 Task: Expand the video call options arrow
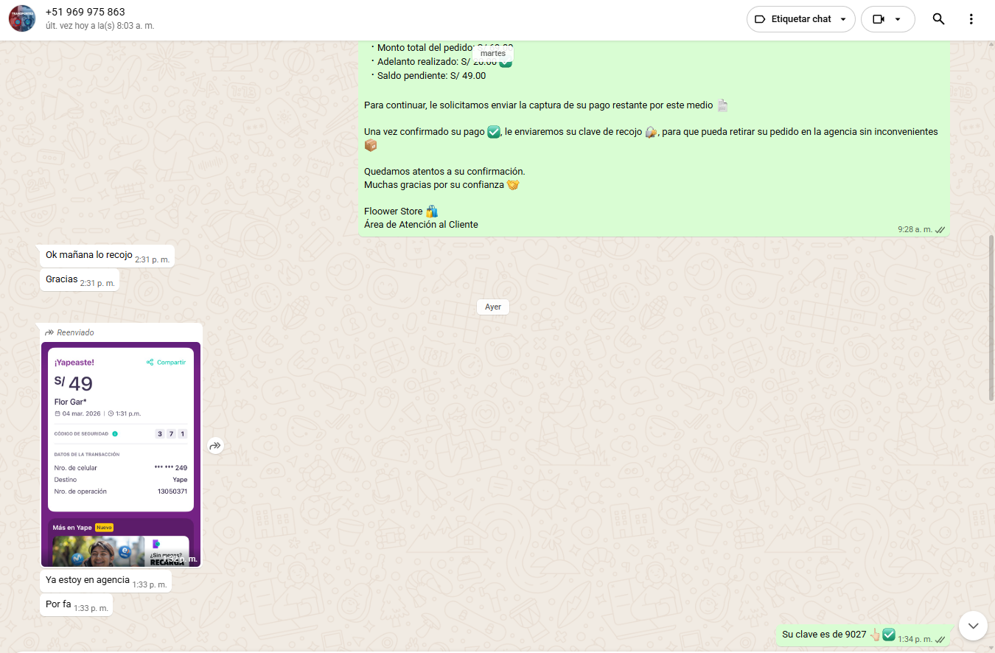click(898, 19)
